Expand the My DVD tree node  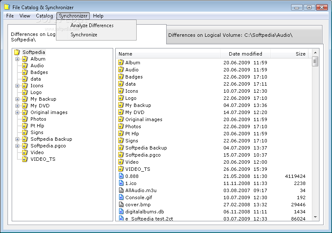coord(18,106)
